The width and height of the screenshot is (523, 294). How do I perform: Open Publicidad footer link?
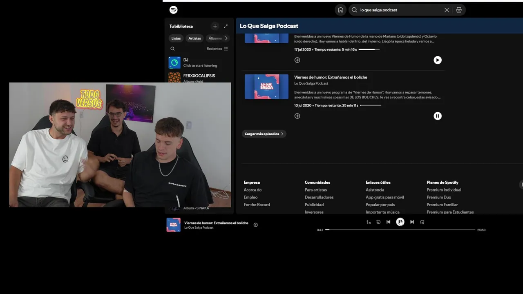(x=314, y=205)
